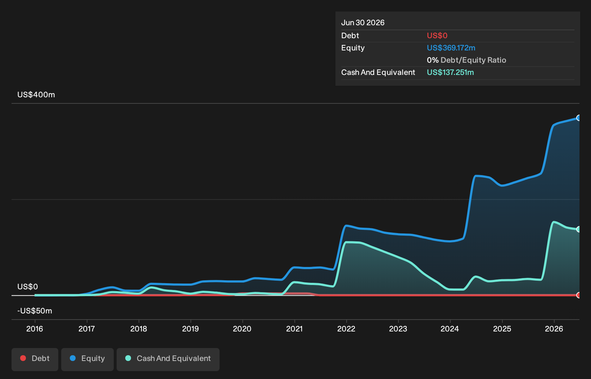This screenshot has height=379, width=591.
Task: Click the teal Cash endpoint marker
Action: coord(579,229)
